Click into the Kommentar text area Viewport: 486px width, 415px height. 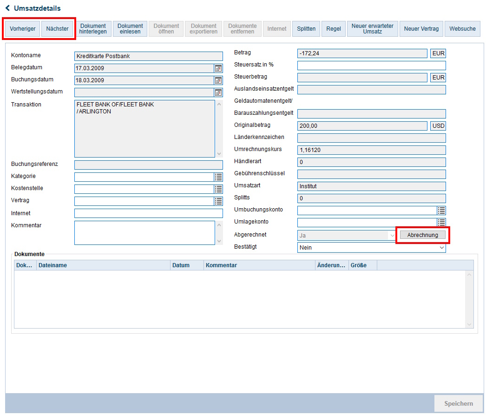pyautogui.click(x=144, y=233)
